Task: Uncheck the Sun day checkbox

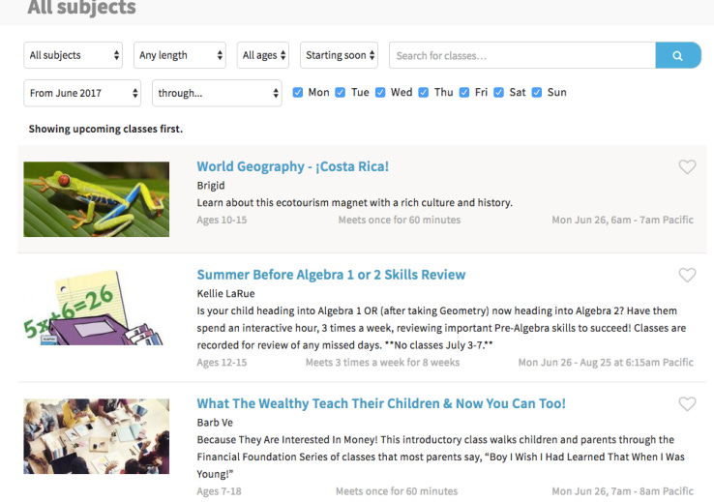Action: pyautogui.click(x=537, y=93)
